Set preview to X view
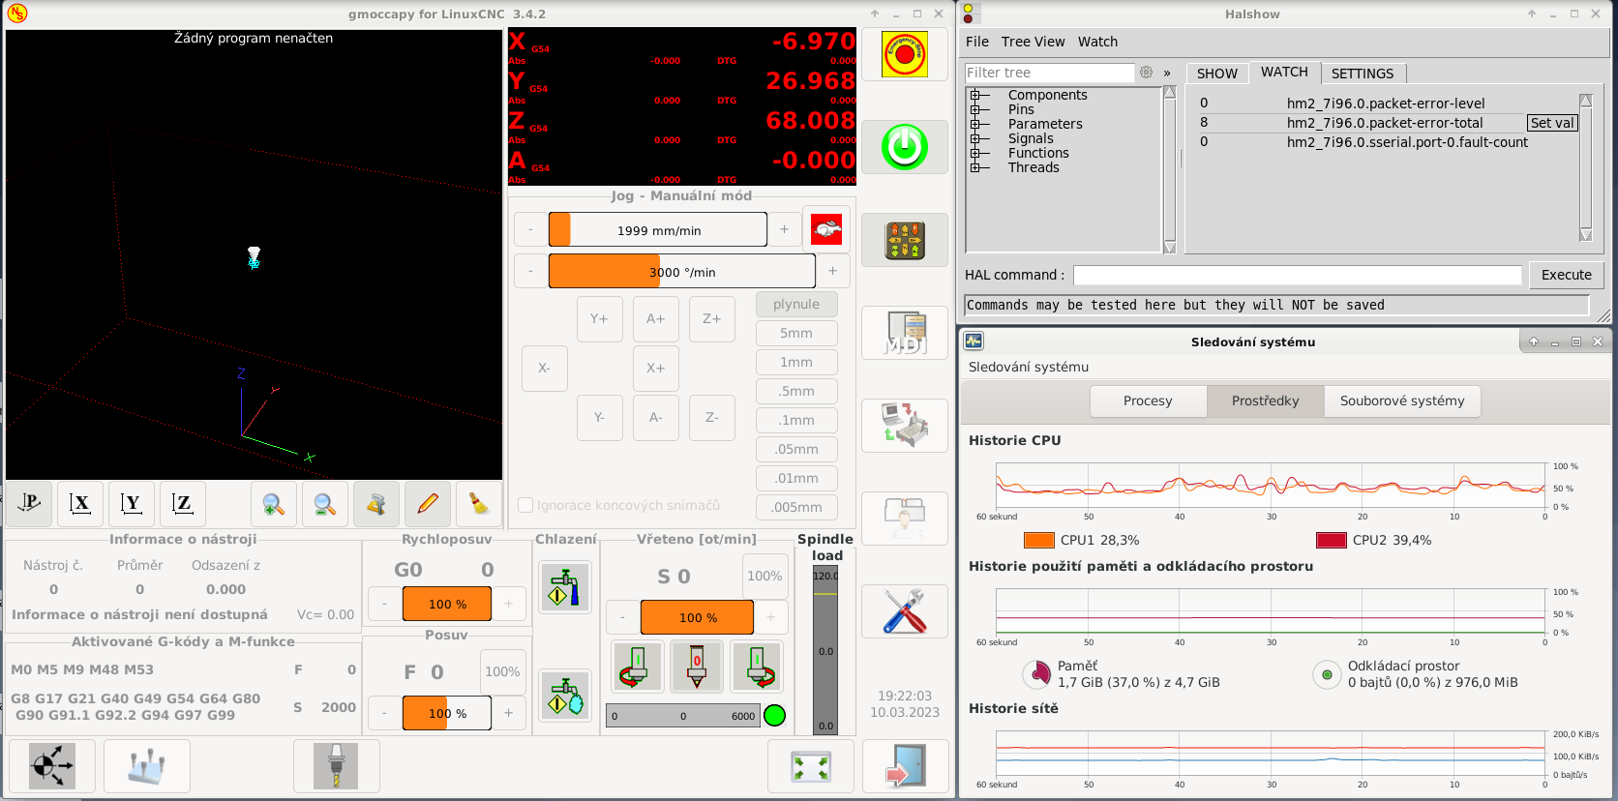 [x=80, y=504]
